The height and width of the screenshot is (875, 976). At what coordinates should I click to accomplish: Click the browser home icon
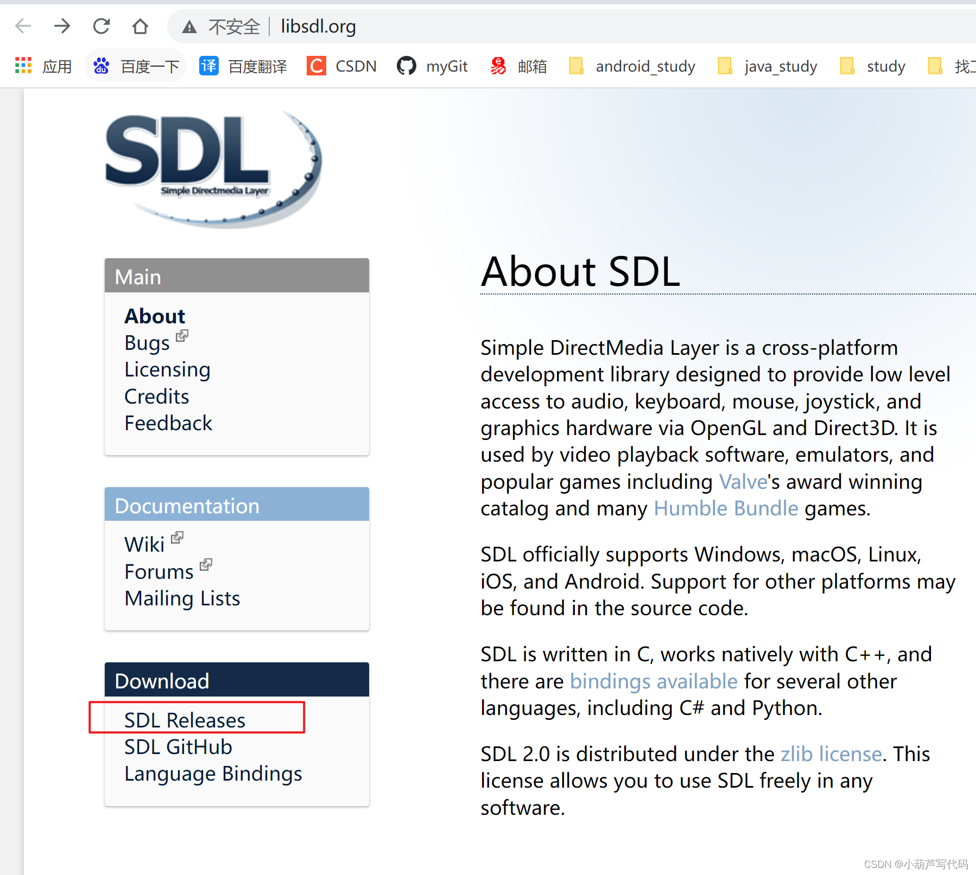point(140,25)
